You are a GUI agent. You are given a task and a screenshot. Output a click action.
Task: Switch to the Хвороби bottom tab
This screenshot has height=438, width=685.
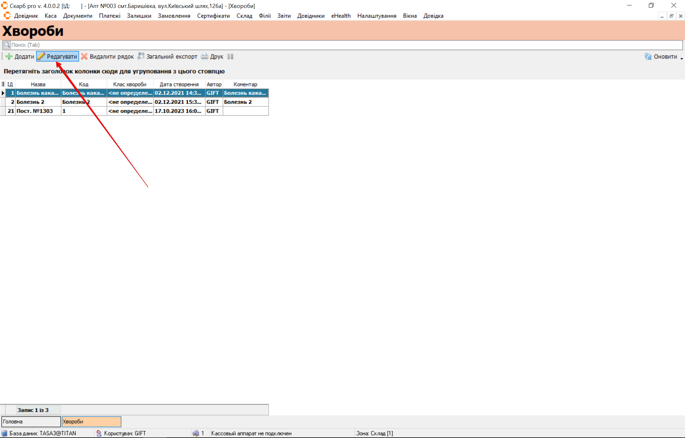click(x=91, y=422)
